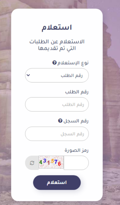Click the orange digit 5 in the captcha
This screenshot has width=120, height=205.
point(52,161)
